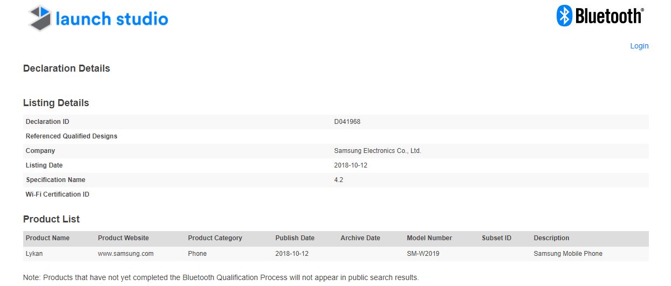Click the Listing Date value 2018-10-12
The height and width of the screenshot is (286, 671).
tap(351, 165)
